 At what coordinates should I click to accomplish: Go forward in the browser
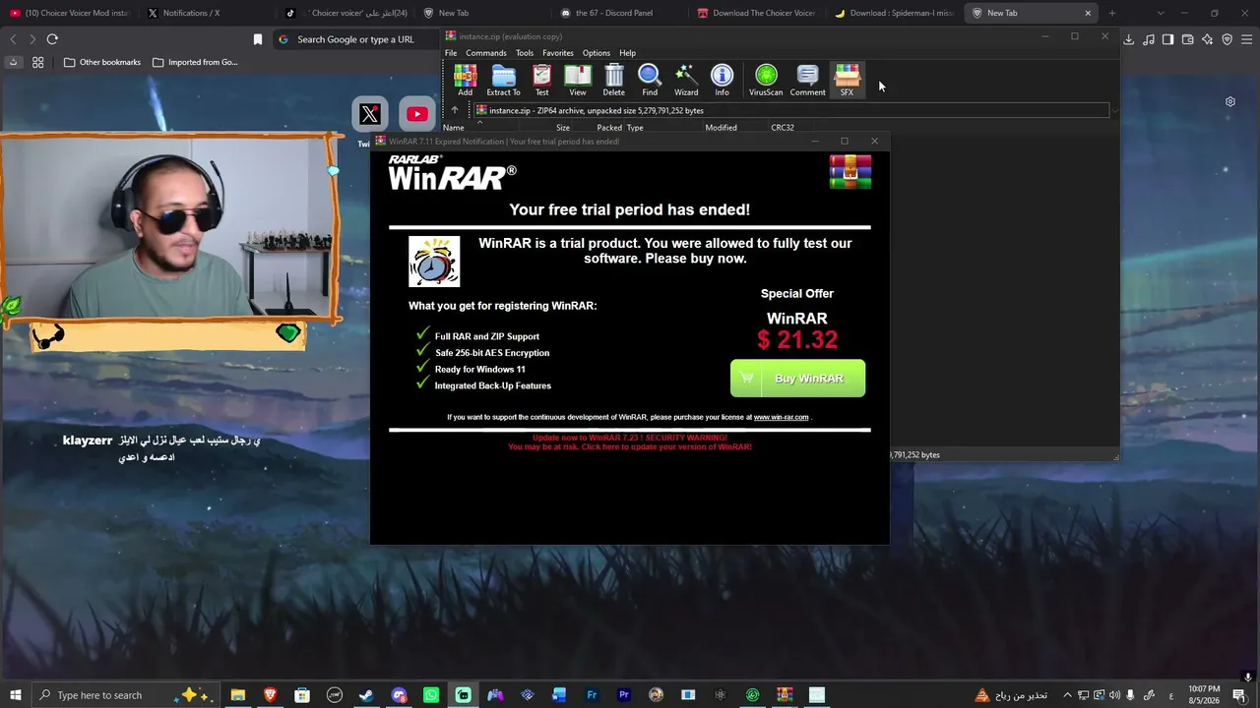tap(32, 39)
